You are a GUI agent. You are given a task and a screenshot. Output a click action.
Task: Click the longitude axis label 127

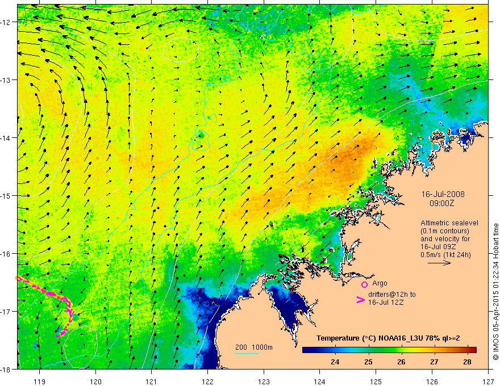click(488, 381)
